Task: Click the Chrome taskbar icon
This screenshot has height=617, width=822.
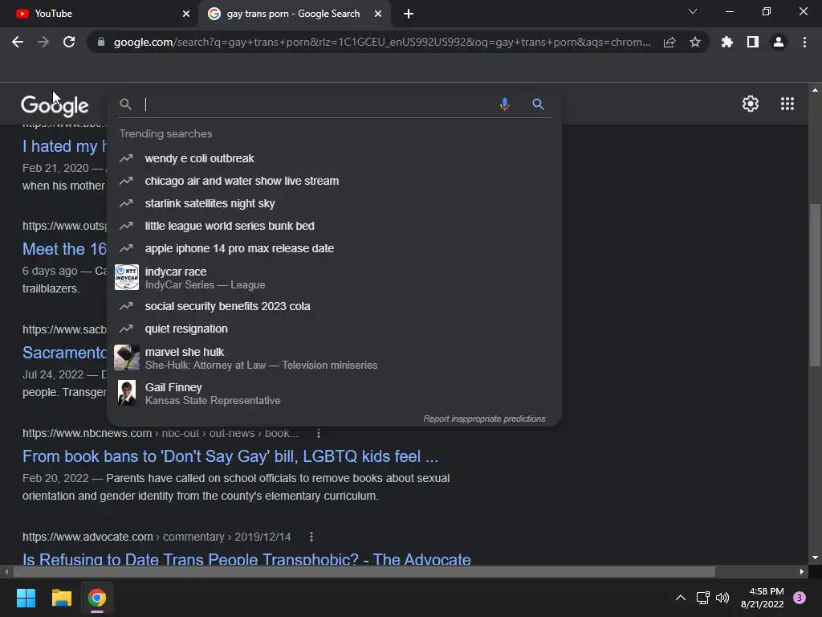Action: (97, 598)
